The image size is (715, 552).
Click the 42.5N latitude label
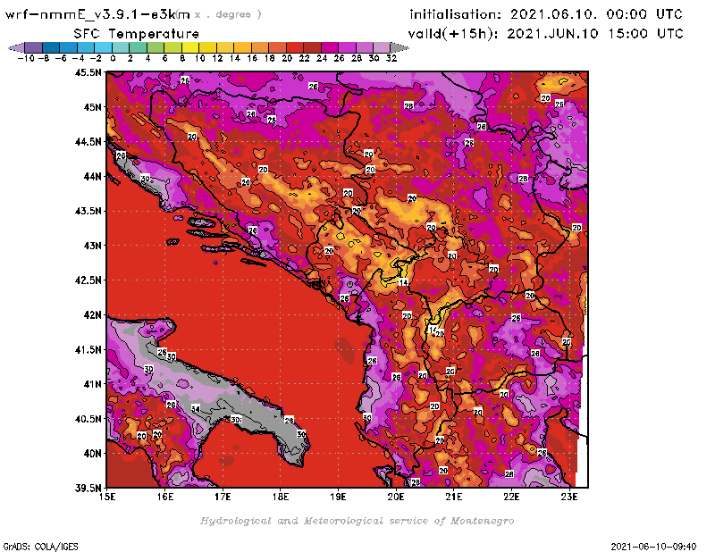click(x=88, y=280)
